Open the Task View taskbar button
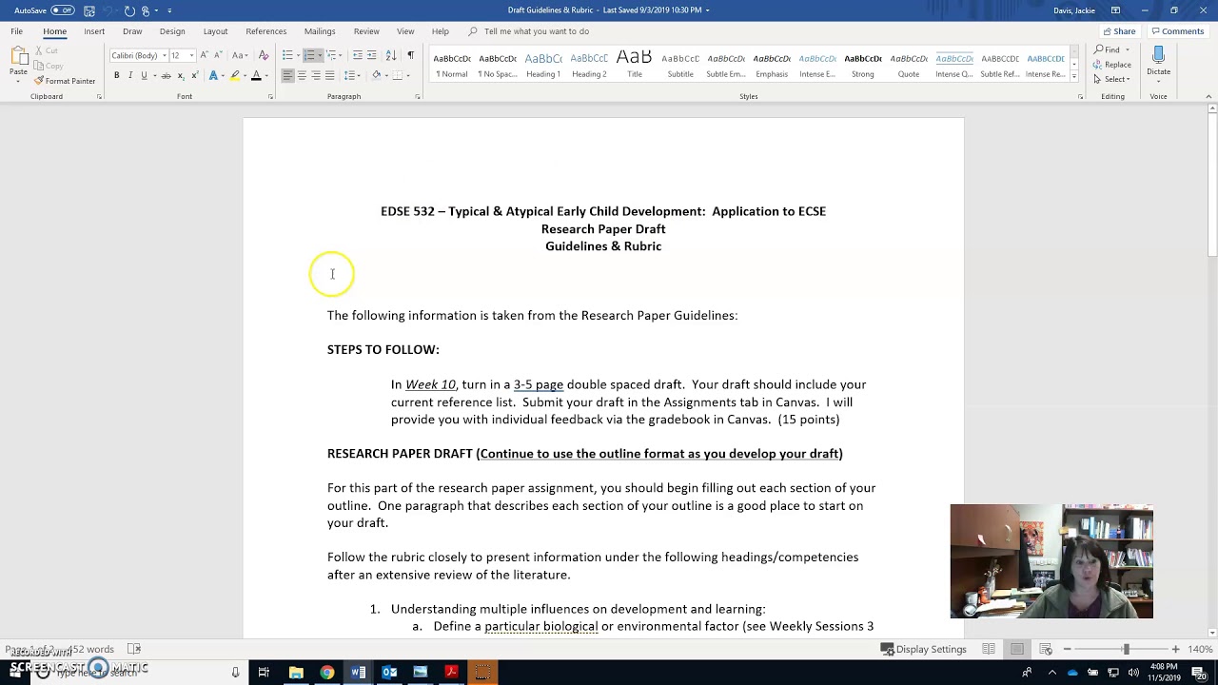The height and width of the screenshot is (685, 1218). point(264,673)
